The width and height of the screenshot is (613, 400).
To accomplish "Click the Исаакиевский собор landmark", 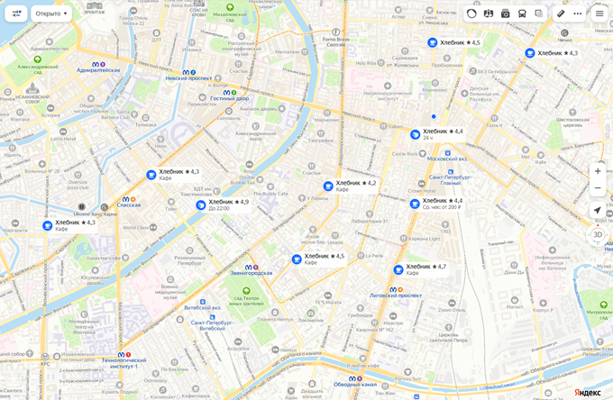I will (x=32, y=88).
